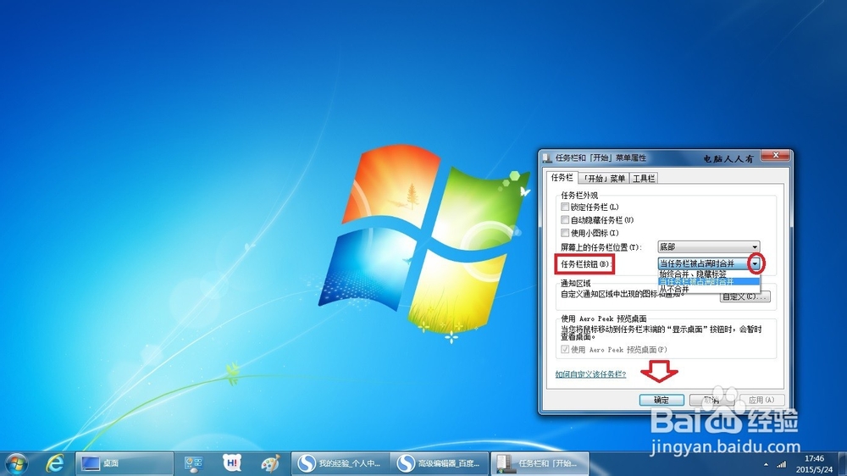Launch Internet Explorer from taskbar
The height and width of the screenshot is (476, 847).
pyautogui.click(x=54, y=463)
